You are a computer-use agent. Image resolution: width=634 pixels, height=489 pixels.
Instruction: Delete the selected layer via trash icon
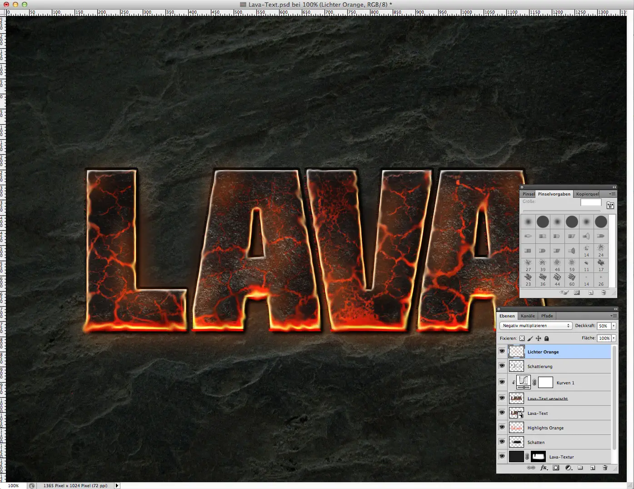point(605,468)
